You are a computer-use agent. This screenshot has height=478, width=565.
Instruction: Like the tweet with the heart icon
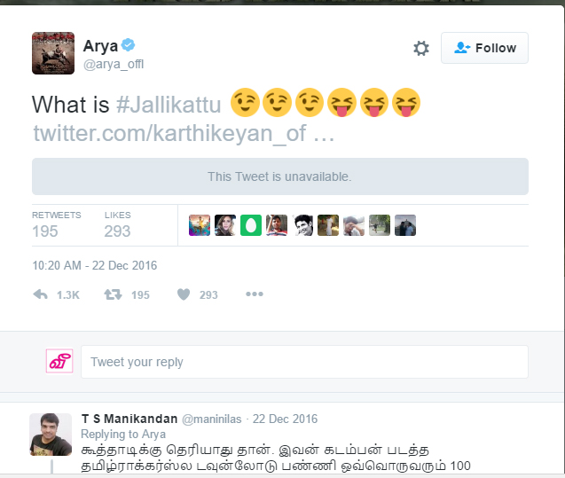[x=184, y=294]
